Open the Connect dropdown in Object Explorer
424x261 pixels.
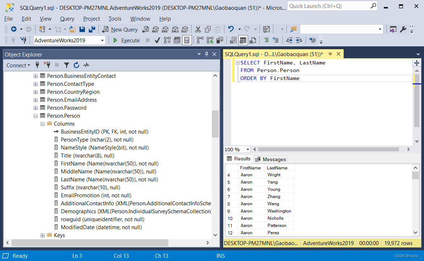(x=18, y=65)
